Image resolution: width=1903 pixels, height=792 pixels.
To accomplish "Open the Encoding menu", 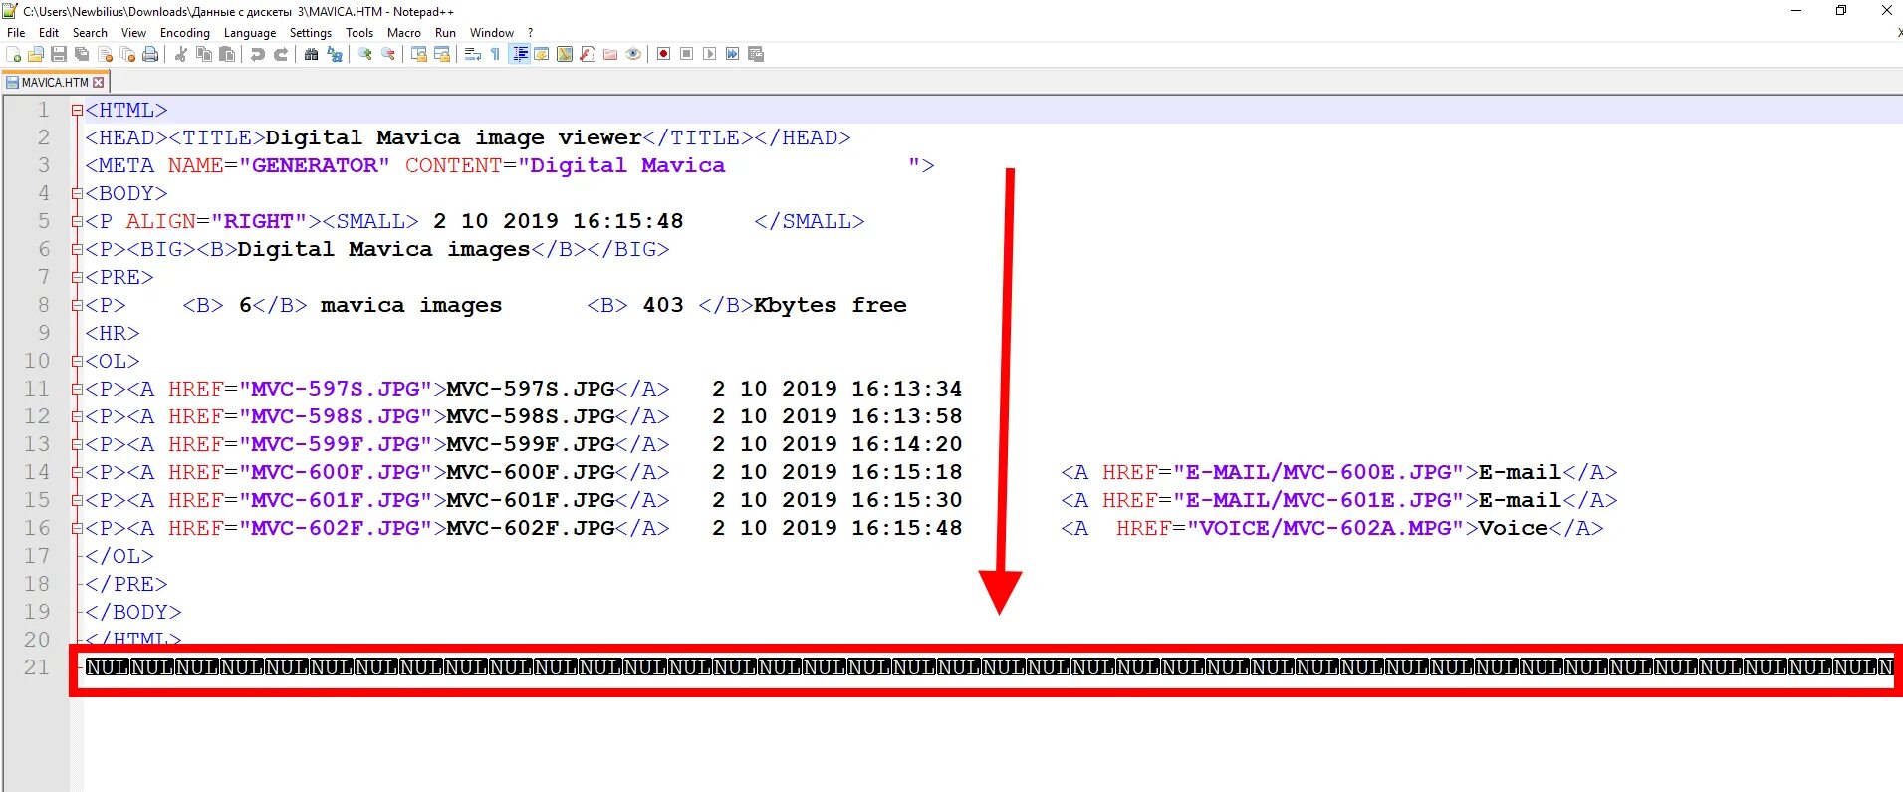I will click(x=185, y=33).
